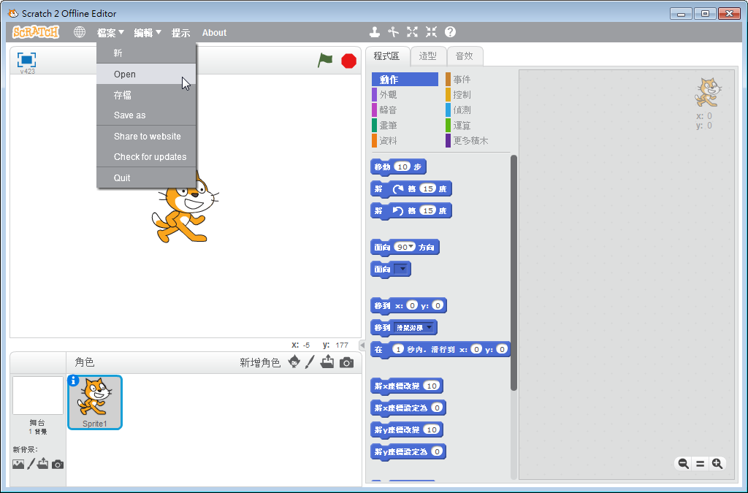Add new sprite from camera icon
The width and height of the screenshot is (748, 493).
pyautogui.click(x=346, y=362)
